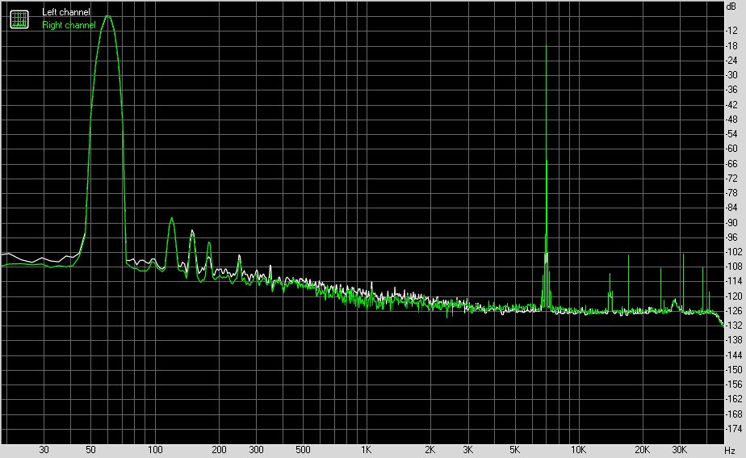Click the 'dB' axis unit label
Viewport: 746px width, 458px height.
[x=731, y=6]
